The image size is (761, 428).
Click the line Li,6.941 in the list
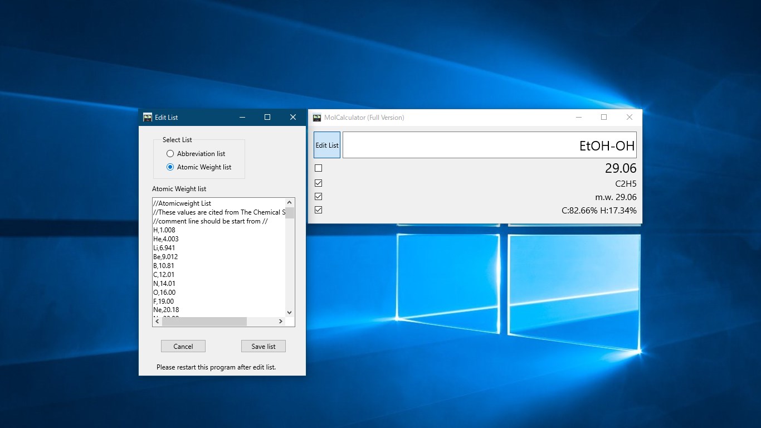tap(164, 248)
